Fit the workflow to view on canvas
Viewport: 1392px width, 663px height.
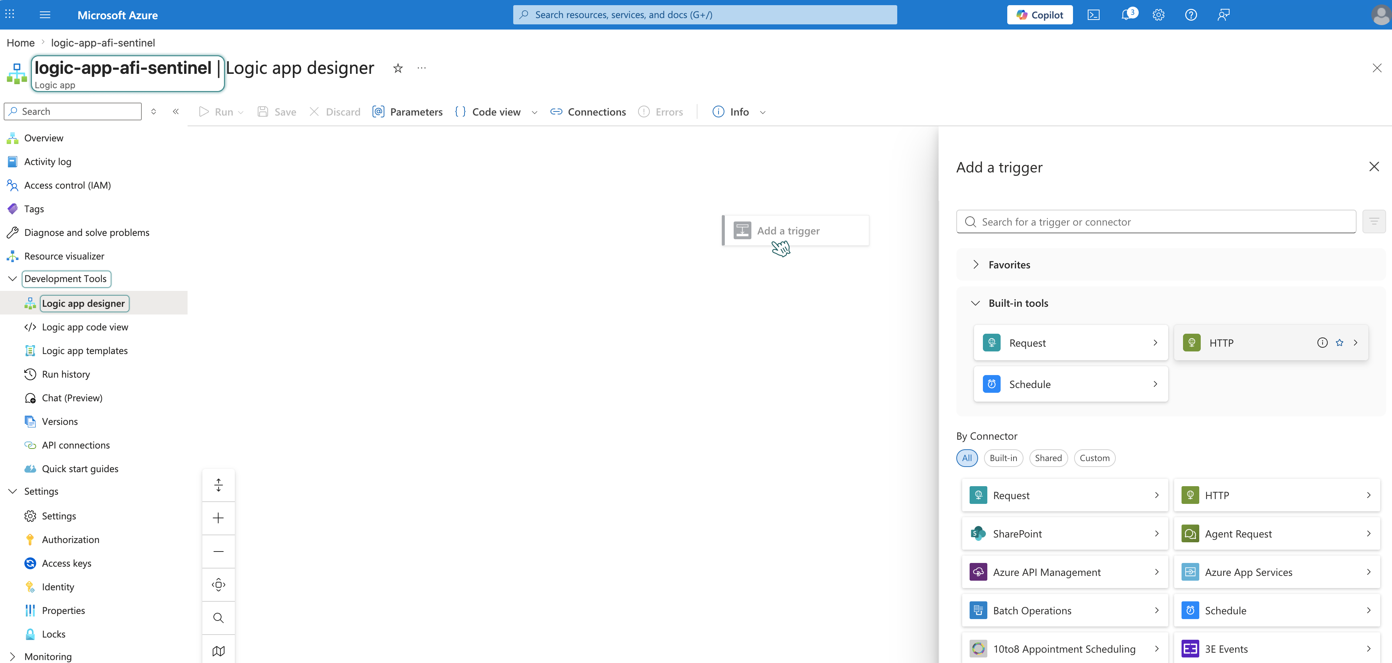tap(218, 585)
